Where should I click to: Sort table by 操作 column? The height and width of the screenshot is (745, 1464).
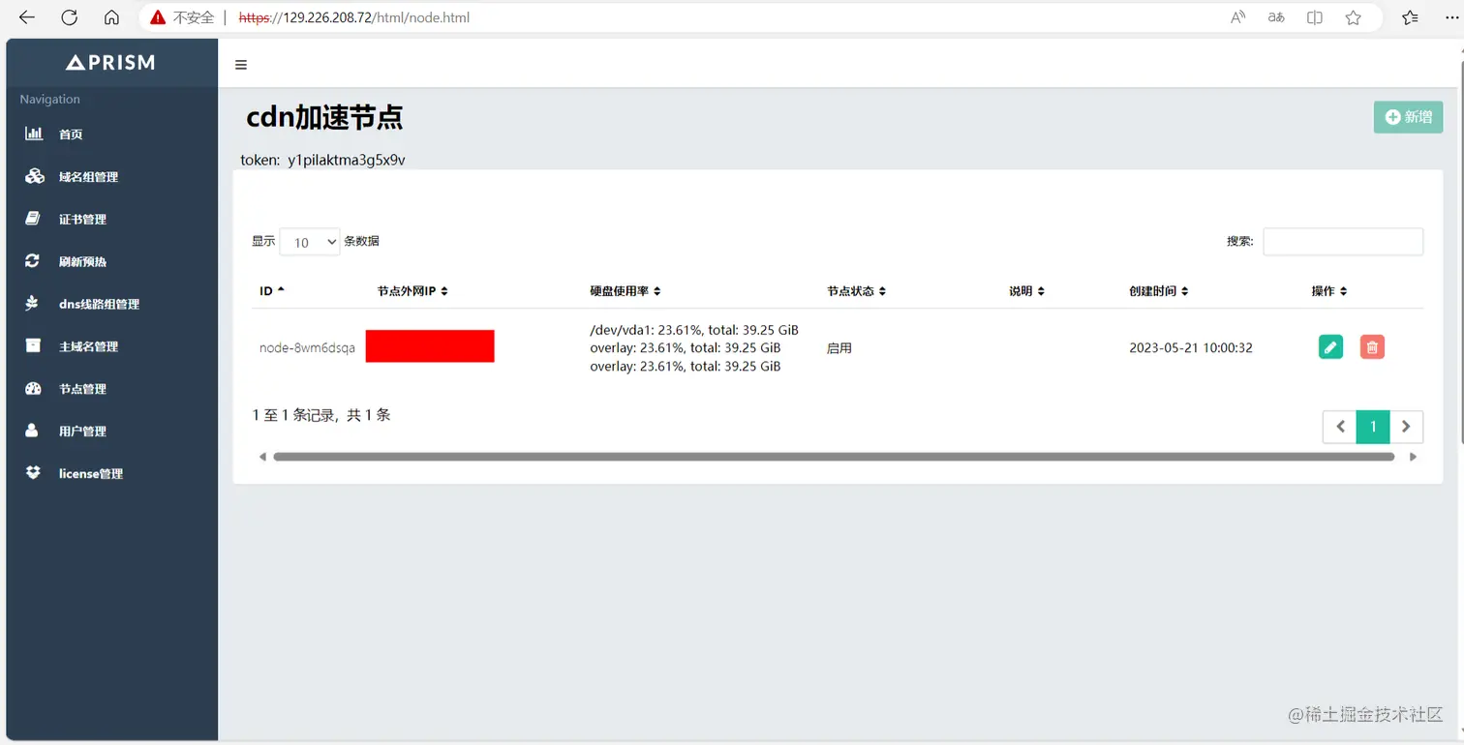(1328, 291)
